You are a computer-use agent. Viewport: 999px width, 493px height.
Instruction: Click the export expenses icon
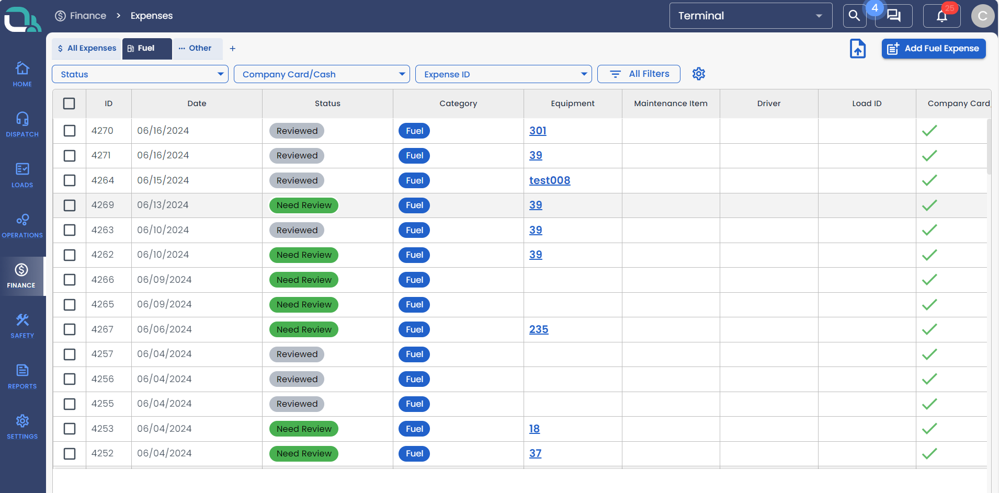point(857,48)
